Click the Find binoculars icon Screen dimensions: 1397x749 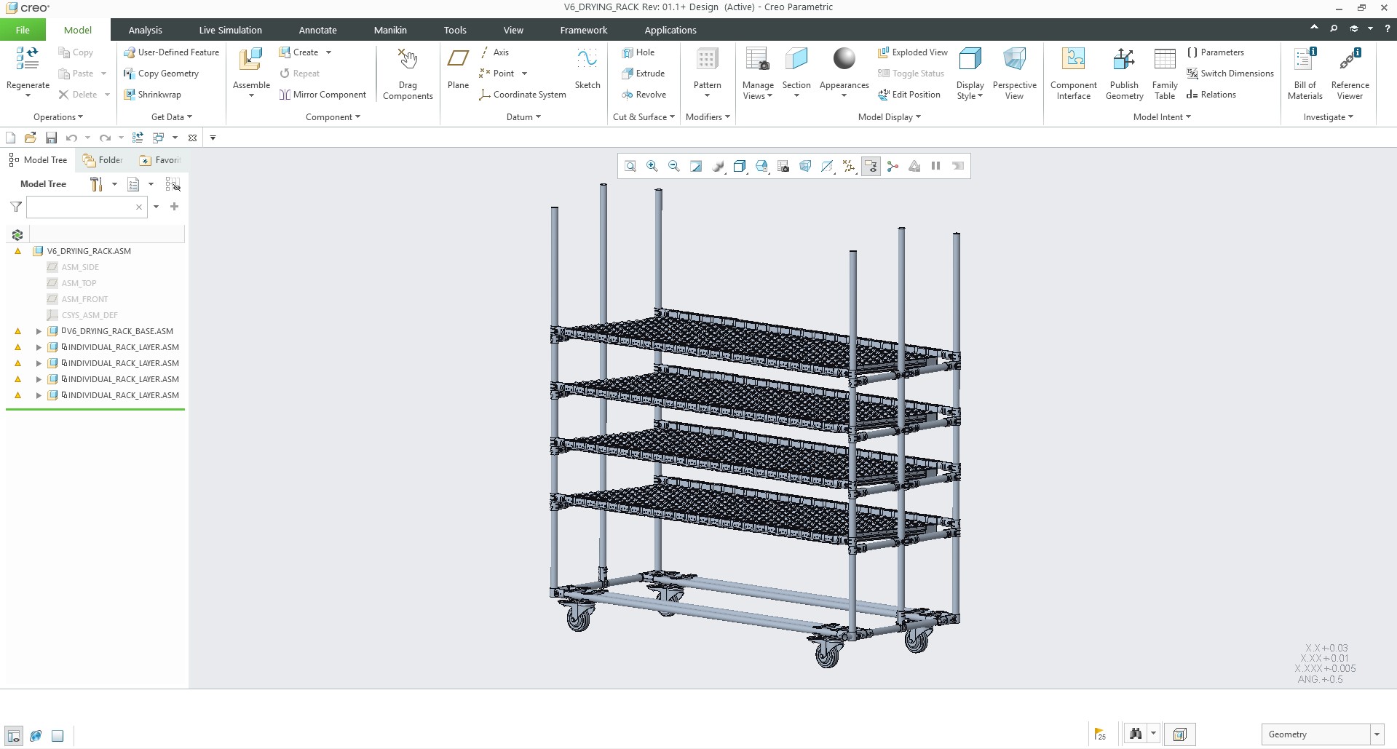point(1136,734)
